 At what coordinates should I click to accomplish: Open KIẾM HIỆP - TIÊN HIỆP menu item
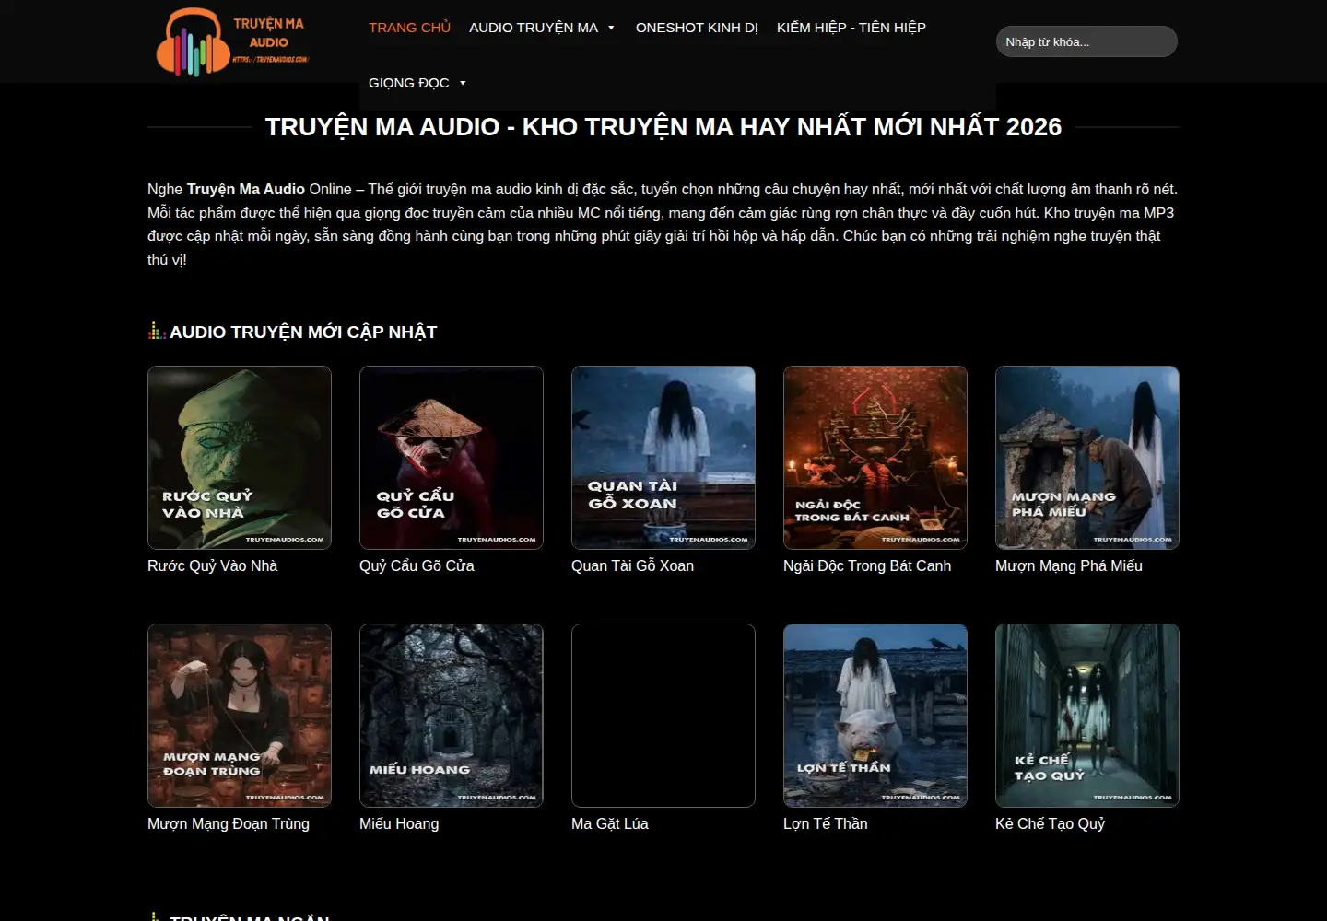(x=851, y=28)
